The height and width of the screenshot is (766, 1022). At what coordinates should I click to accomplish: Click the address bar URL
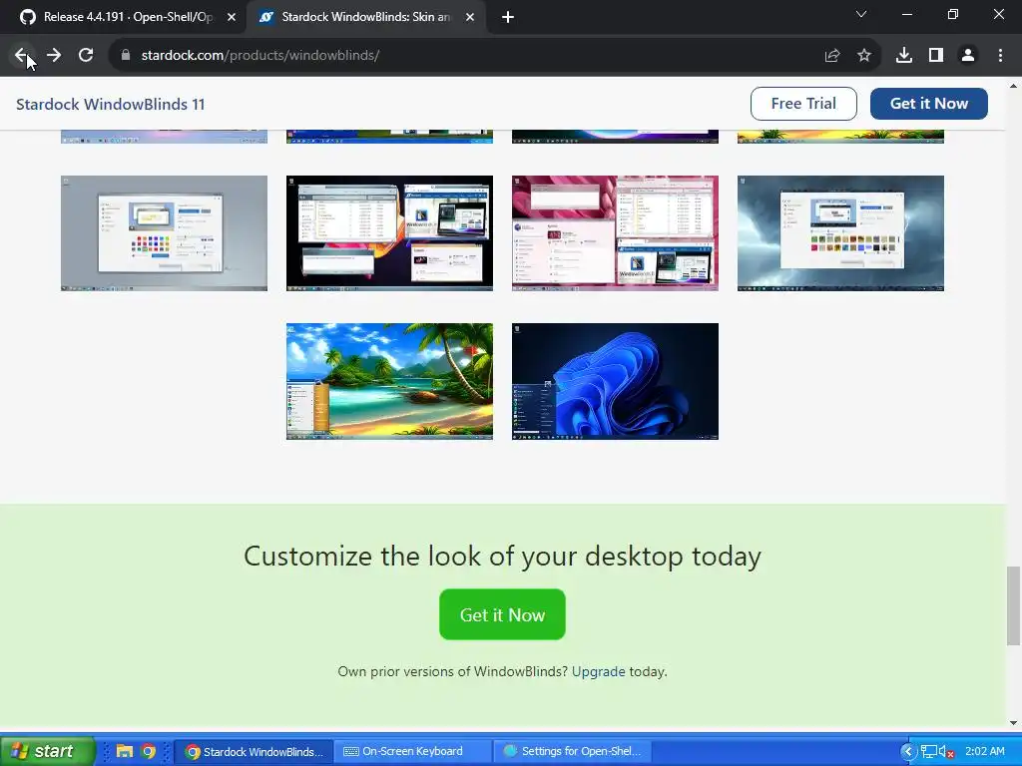[x=260, y=56]
